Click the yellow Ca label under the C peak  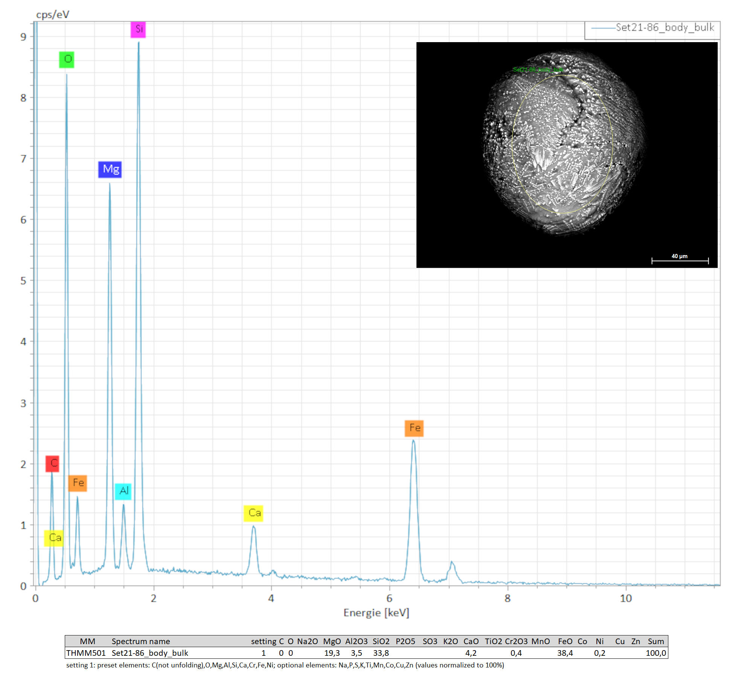(x=54, y=538)
